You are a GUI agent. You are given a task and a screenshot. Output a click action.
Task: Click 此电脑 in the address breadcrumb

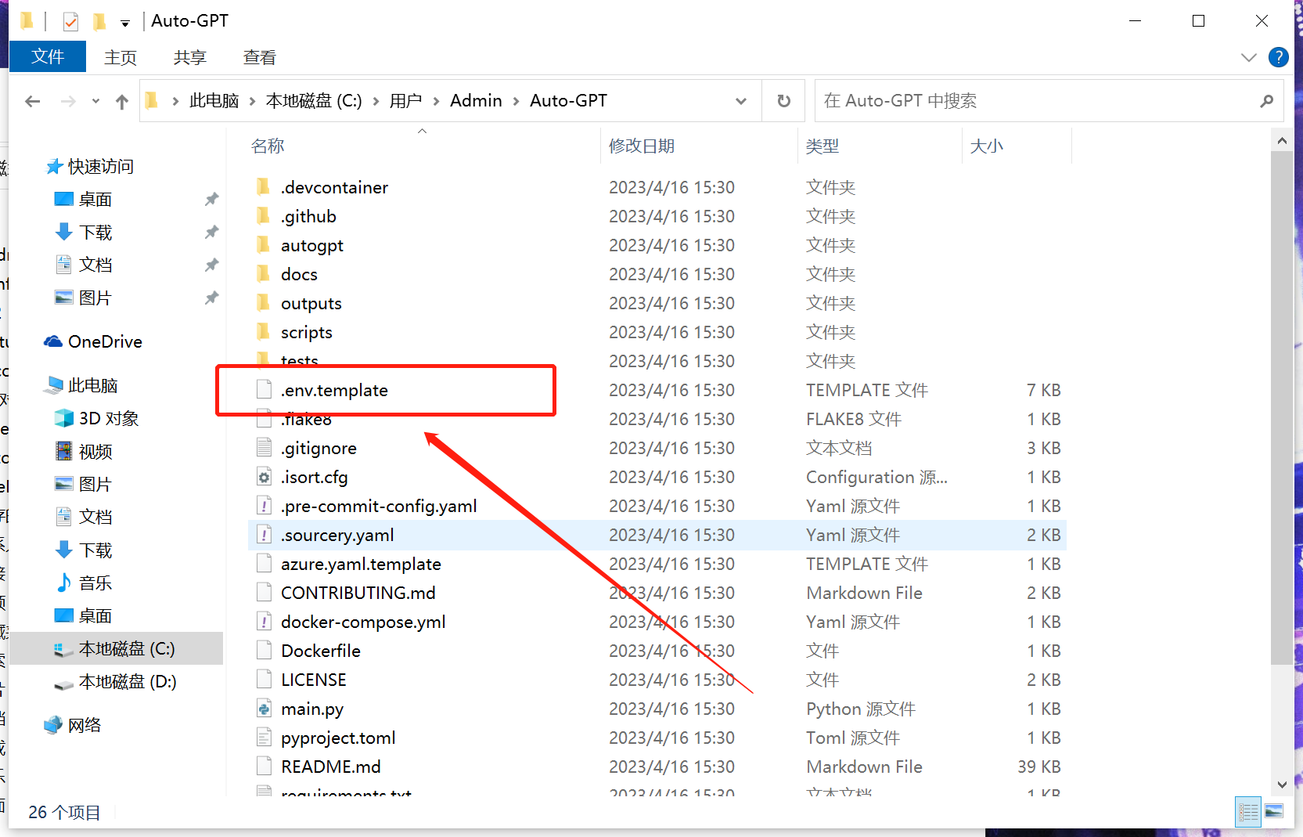coord(214,101)
